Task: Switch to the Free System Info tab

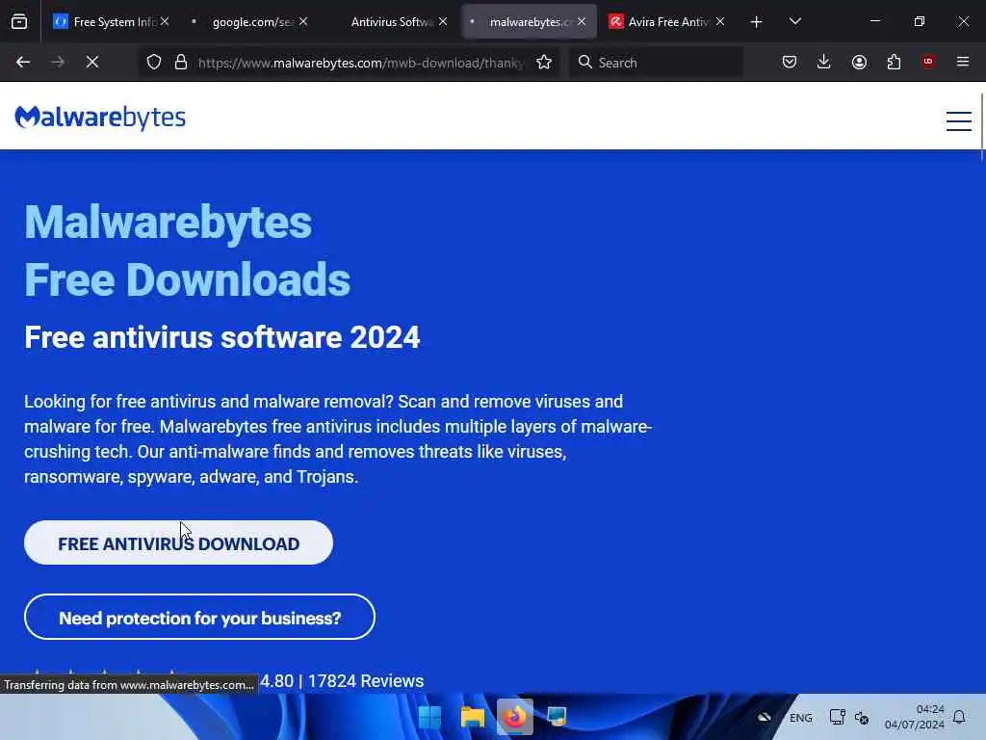Action: point(111,21)
